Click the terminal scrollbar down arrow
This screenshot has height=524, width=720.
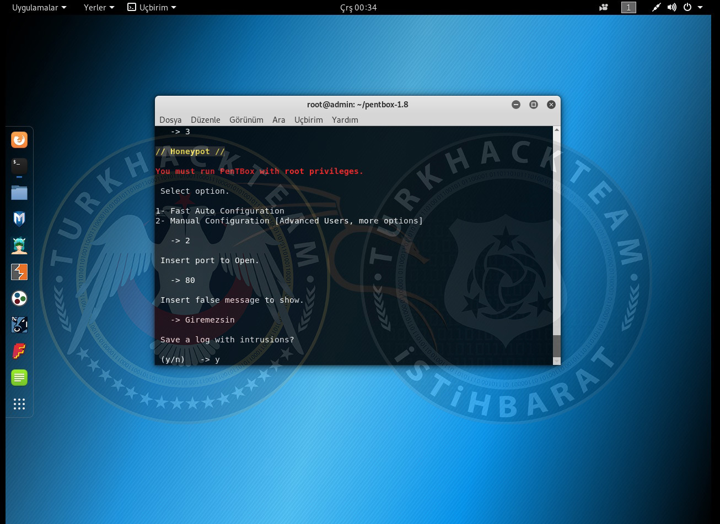557,361
